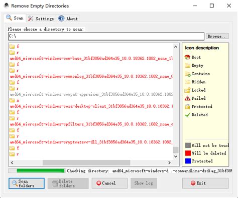Select the Scan tab
Image resolution: width=238 pixels, height=198 pixels.
click(x=15, y=18)
